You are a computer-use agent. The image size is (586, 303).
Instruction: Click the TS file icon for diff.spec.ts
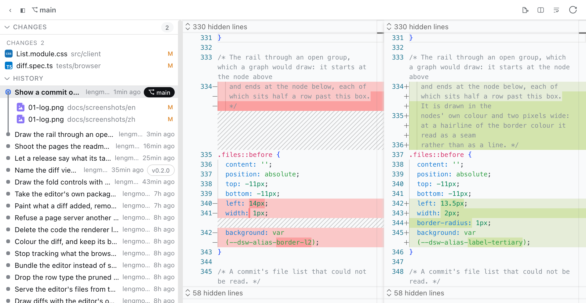[9, 66]
